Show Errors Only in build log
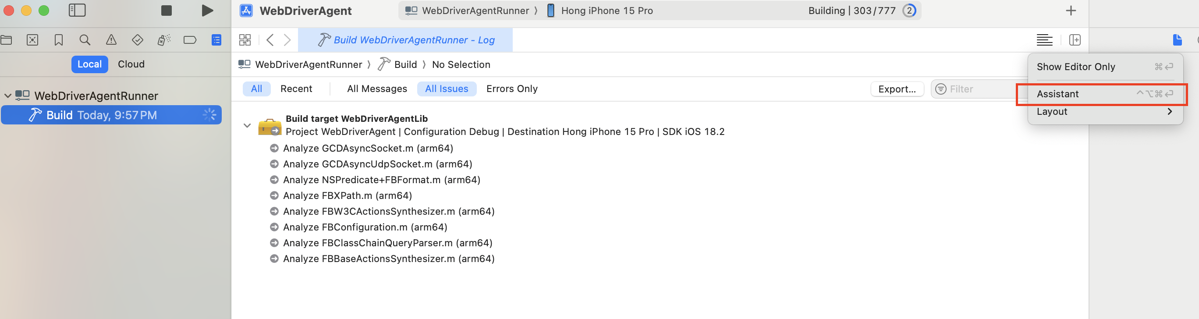 point(512,89)
